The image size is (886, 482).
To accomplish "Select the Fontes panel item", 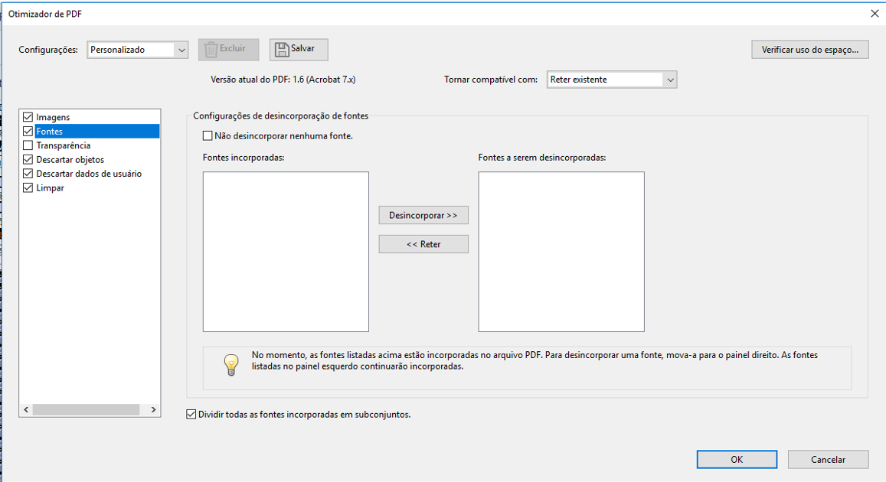I will [50, 132].
